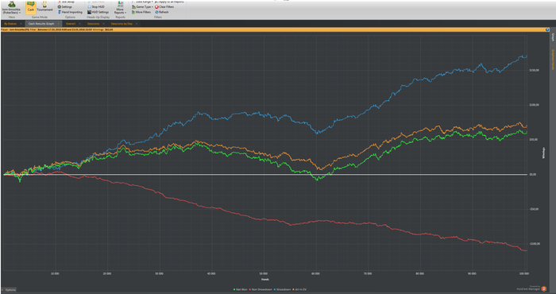
Task: Click the '60 000' hands axis label
Action: pyautogui.click(x=316, y=274)
